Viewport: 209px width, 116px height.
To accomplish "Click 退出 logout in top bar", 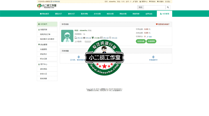I will [x=168, y=2].
